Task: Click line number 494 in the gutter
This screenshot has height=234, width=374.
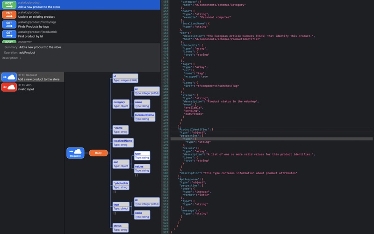Action: click(166, 130)
